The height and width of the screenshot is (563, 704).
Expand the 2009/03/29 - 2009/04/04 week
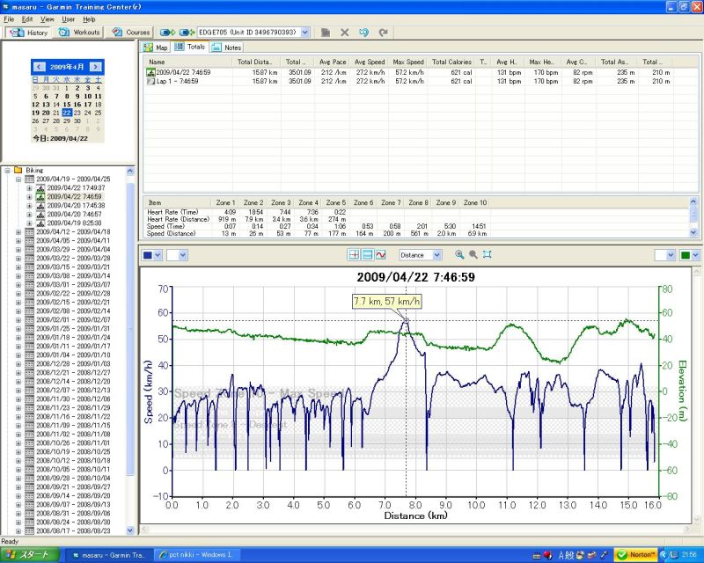[x=18, y=250]
